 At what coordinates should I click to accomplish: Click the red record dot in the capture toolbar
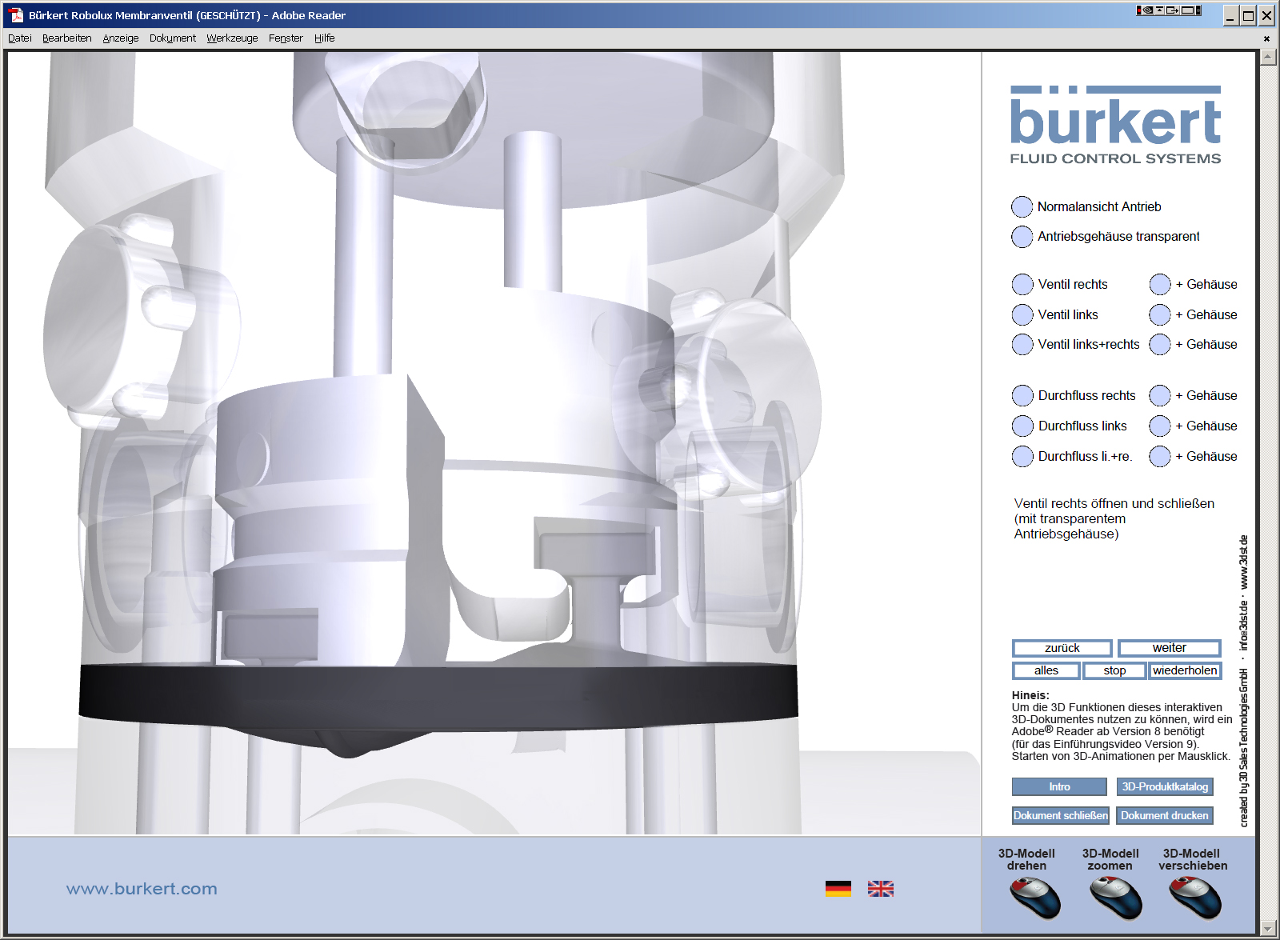pyautogui.click(x=1139, y=10)
